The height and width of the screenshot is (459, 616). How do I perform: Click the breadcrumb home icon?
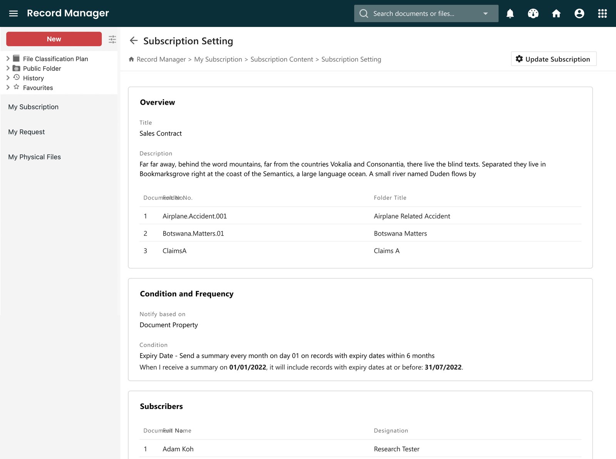[x=131, y=59]
